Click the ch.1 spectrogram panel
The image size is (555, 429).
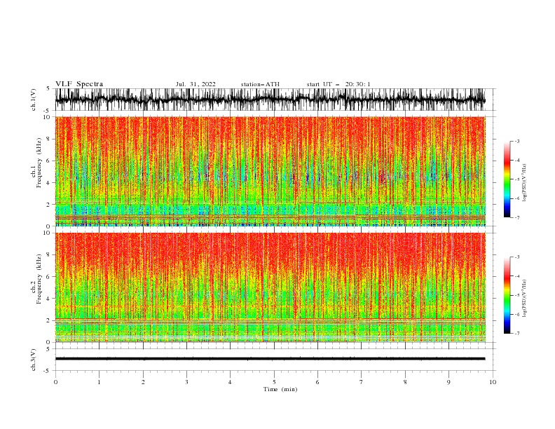270,171
